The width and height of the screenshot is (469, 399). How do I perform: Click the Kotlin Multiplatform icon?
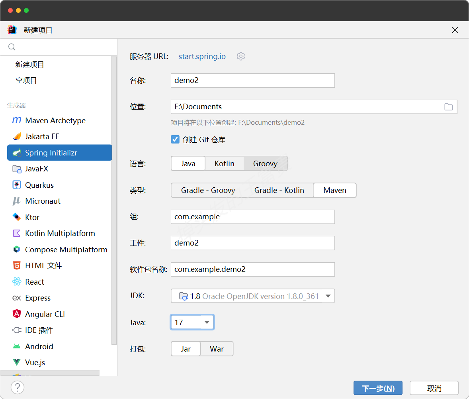[x=17, y=233]
